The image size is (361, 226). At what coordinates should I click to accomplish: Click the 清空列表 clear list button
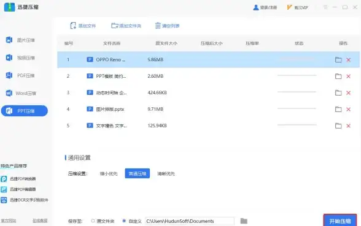[x=167, y=26]
